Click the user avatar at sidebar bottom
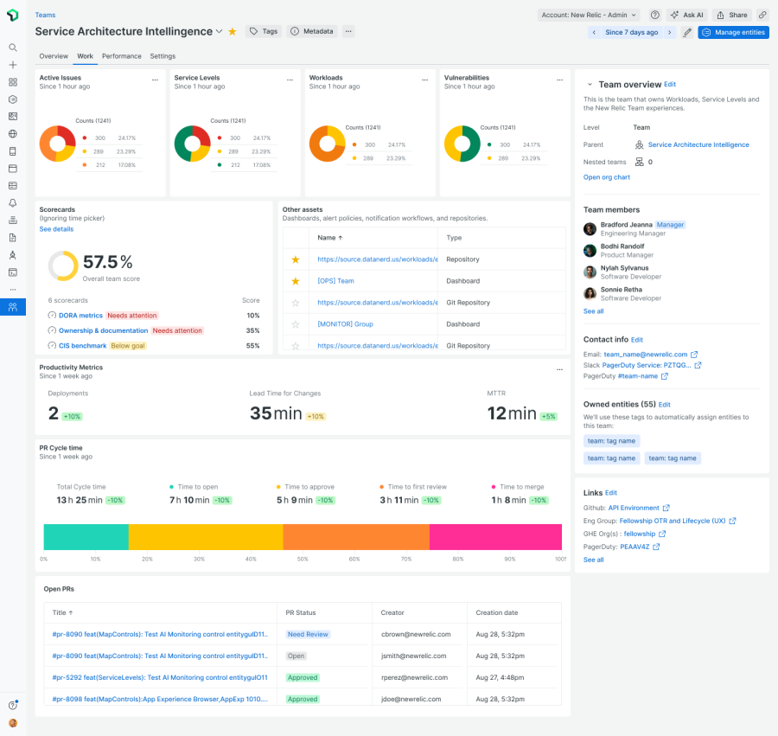778x736 pixels. point(13,723)
